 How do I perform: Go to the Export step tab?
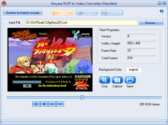(x=87, y=13)
